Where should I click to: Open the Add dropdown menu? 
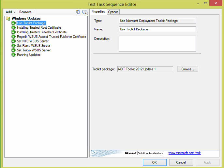coord(10,12)
